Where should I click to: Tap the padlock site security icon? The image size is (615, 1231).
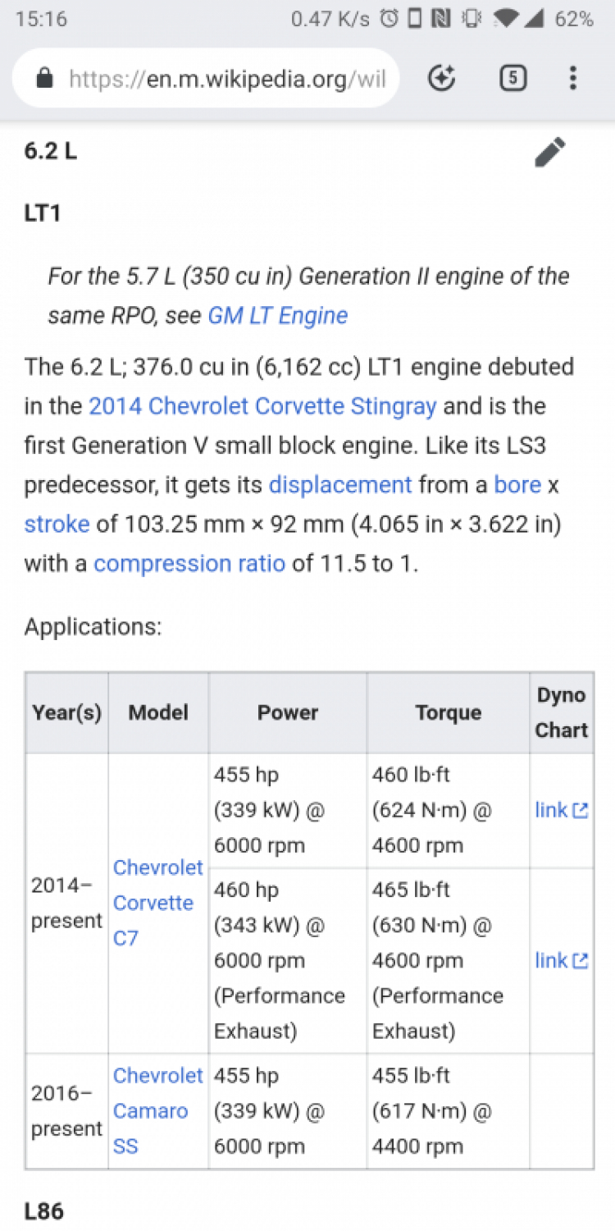coord(44,79)
